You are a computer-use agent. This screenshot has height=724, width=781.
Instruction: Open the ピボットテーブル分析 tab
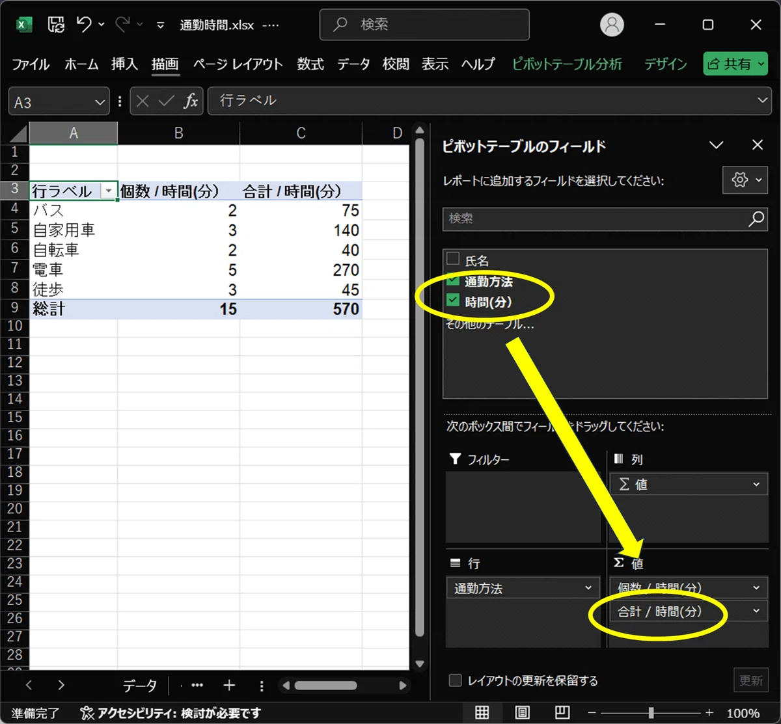pyautogui.click(x=567, y=64)
